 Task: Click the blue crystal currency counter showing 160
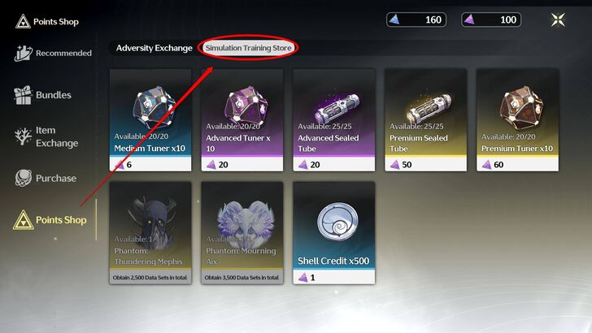[416, 19]
